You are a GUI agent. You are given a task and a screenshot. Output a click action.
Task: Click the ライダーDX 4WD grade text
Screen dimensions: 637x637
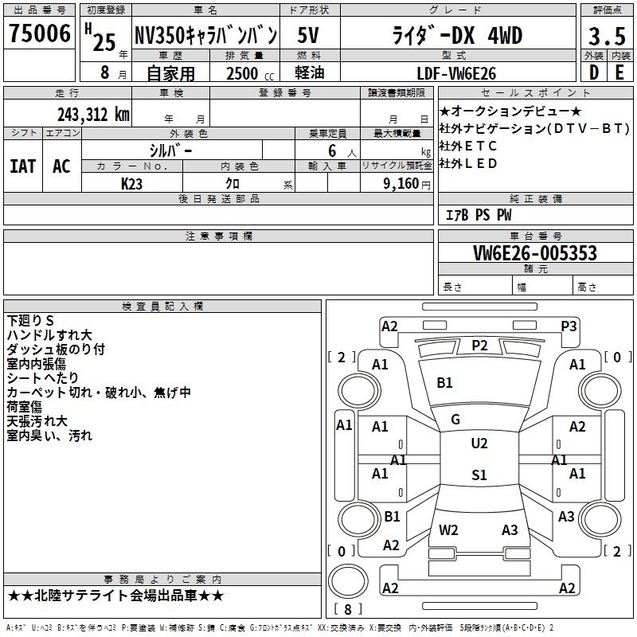coord(457,36)
